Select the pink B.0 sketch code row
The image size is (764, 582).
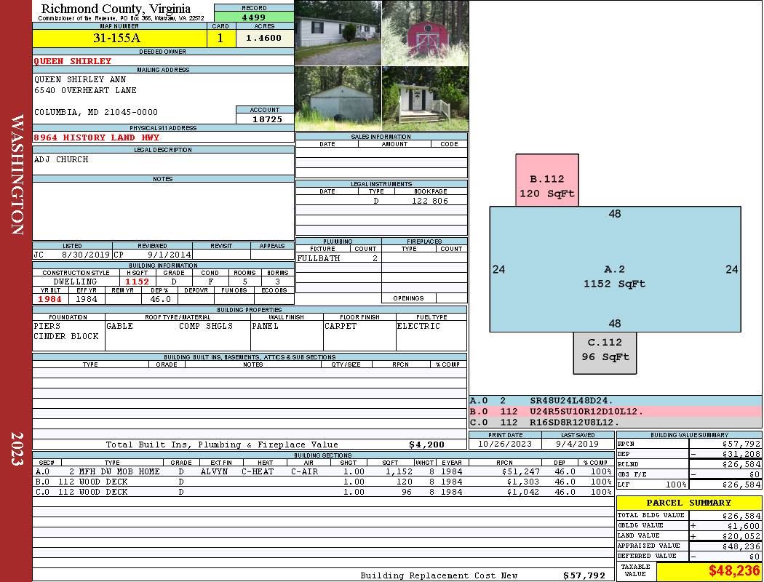(615, 411)
